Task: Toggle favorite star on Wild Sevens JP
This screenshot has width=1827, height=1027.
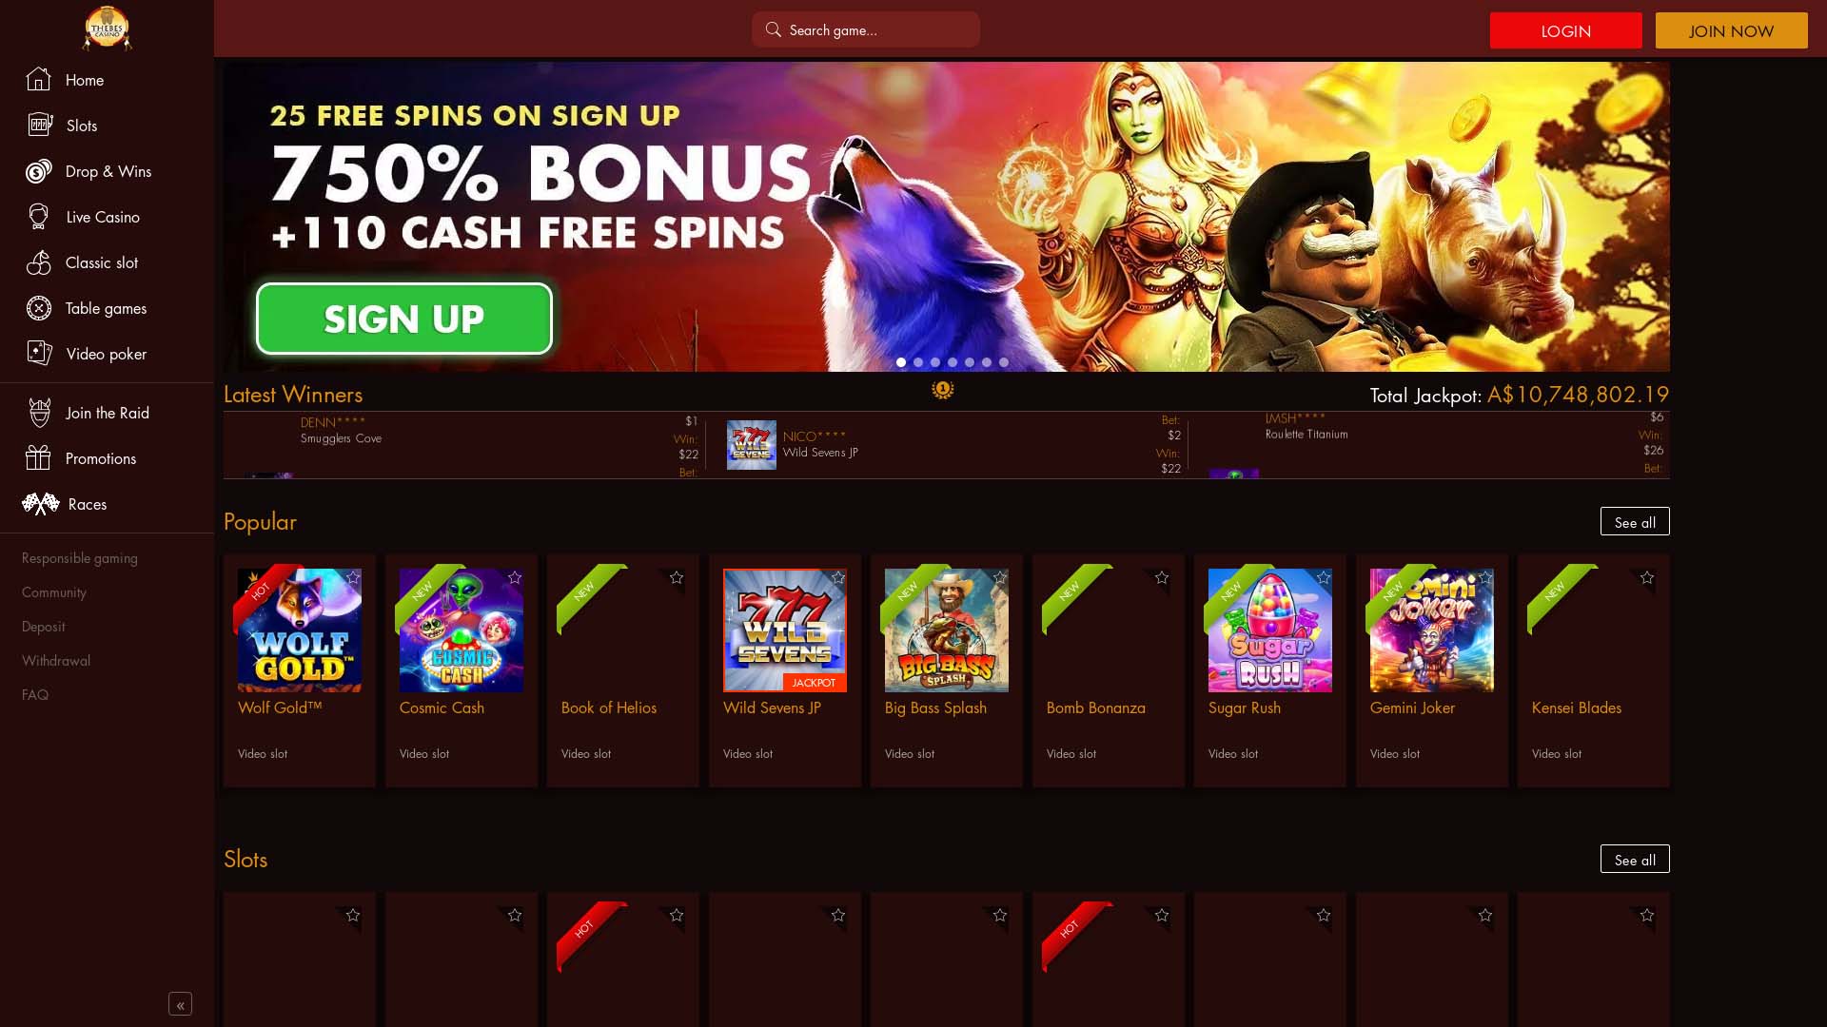Action: pyautogui.click(x=838, y=577)
